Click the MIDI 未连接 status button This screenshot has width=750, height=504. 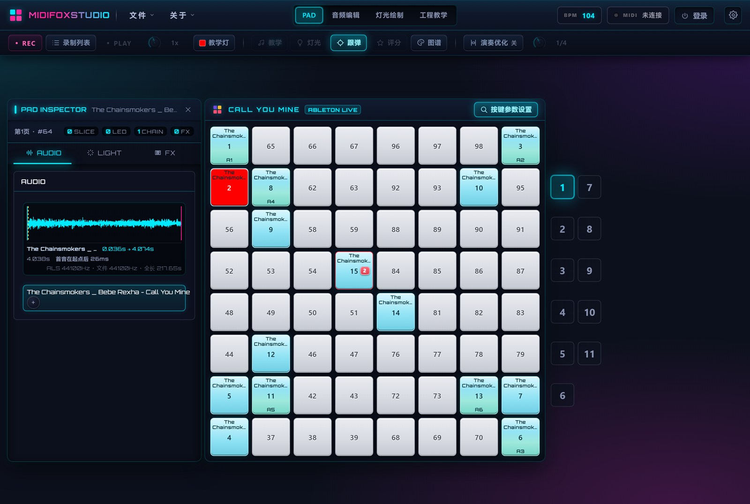tap(637, 15)
